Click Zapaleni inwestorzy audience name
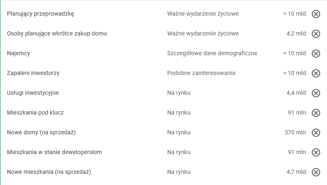Screen dimensions: 327x185 (33, 73)
